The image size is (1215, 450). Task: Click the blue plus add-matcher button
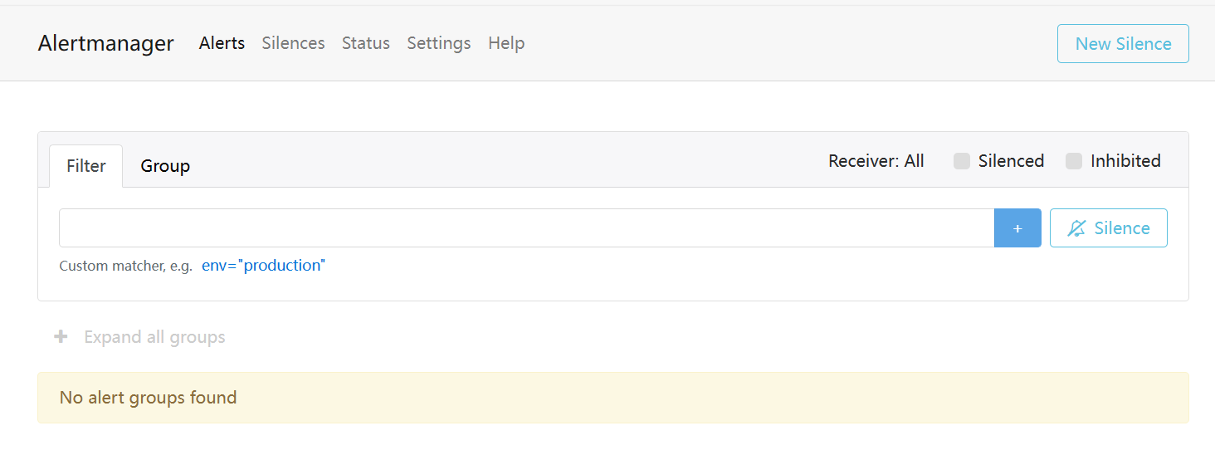[x=1017, y=228]
